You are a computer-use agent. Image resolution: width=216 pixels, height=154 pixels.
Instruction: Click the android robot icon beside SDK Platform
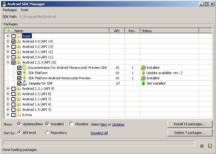[x=24, y=73]
